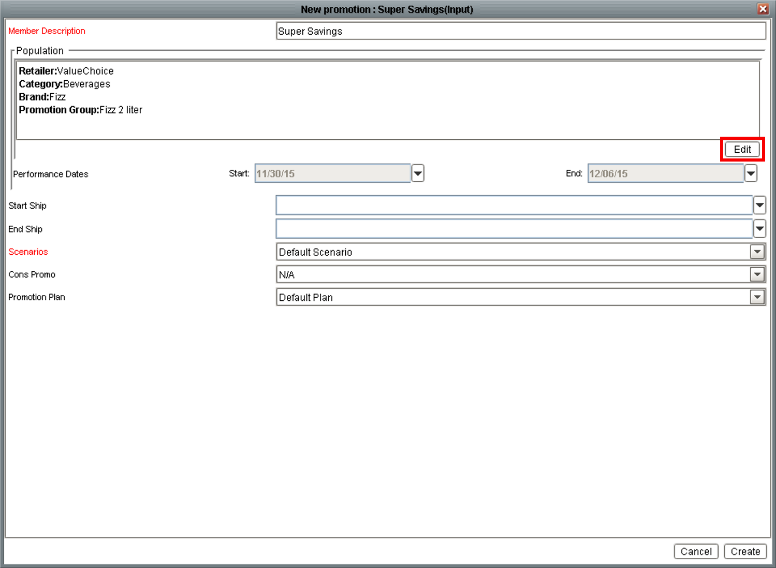Click the Create button
Image resolution: width=776 pixels, height=568 pixels.
pyautogui.click(x=745, y=551)
